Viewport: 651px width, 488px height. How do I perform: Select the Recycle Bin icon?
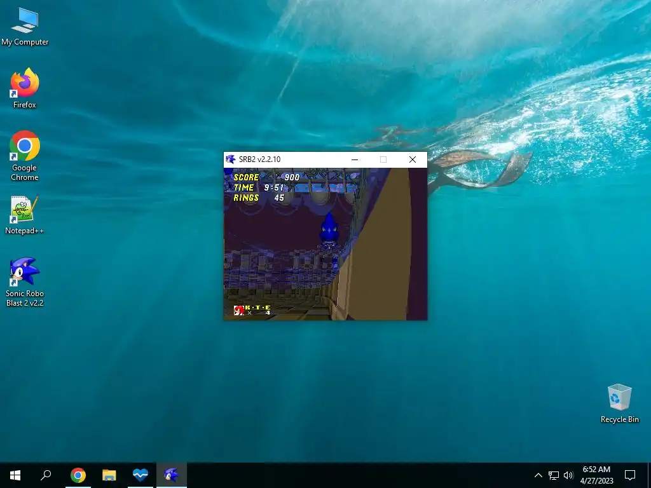[619, 403]
